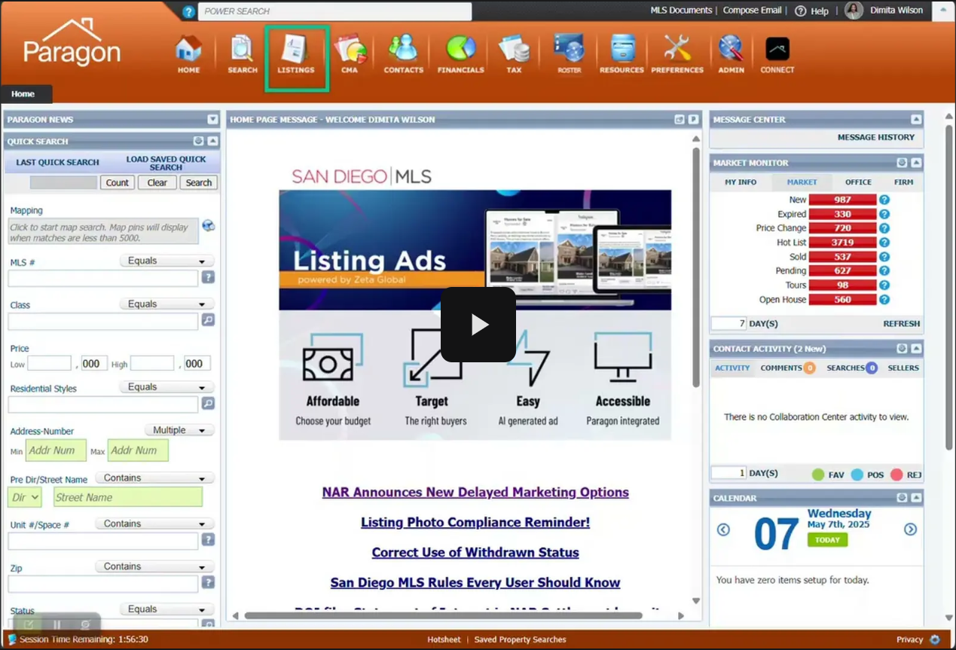Click the Today button in Calendar

click(827, 540)
